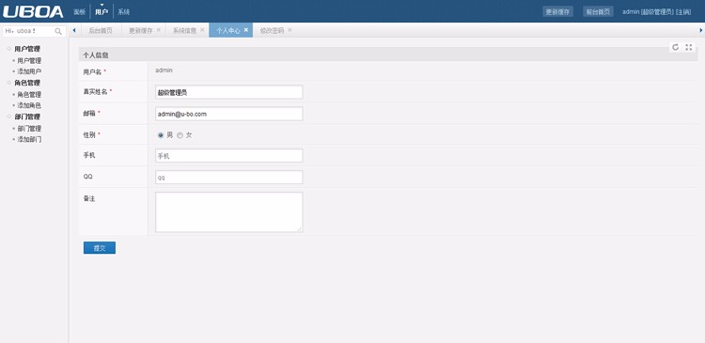Viewport: 705px width, 343px height.
Task: Click the search magnifier icon
Action: (58, 31)
